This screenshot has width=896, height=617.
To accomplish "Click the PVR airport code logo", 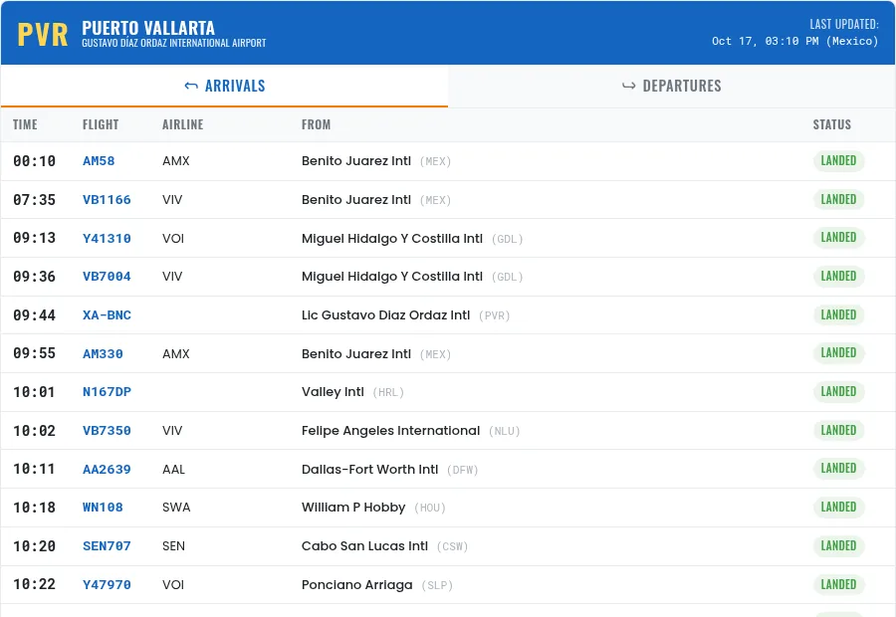I will (43, 35).
